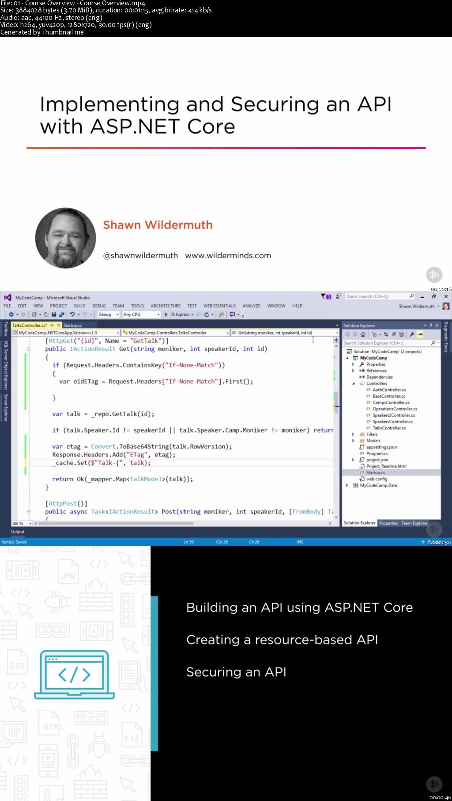The height and width of the screenshot is (801, 452).
Task: Open the EDIT menu
Action: pyautogui.click(x=22, y=306)
